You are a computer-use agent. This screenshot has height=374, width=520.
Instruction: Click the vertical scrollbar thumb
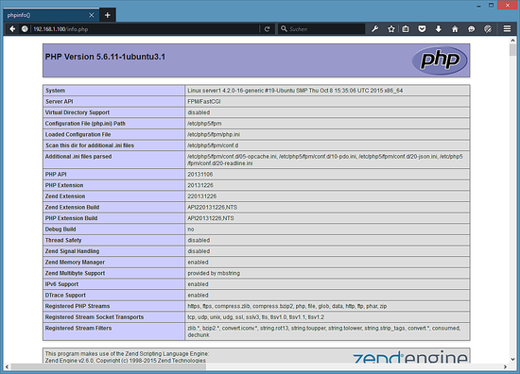512,50
